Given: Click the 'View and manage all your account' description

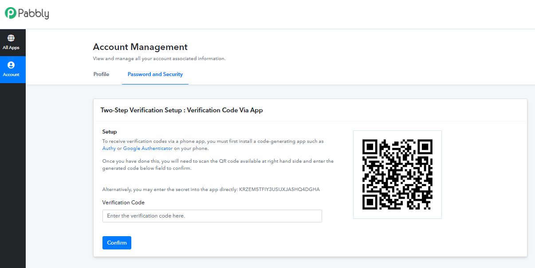Looking at the screenshot, I should (x=159, y=58).
